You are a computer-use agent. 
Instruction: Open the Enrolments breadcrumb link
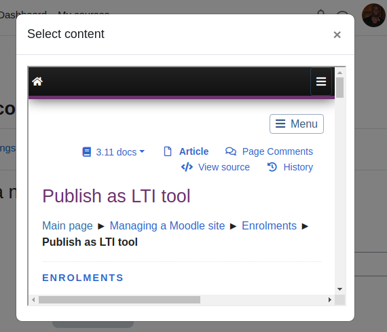pyautogui.click(x=269, y=226)
